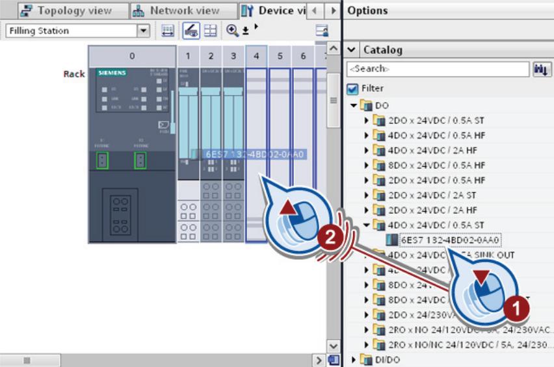The image size is (554, 367).
Task: Expand the 4DO x 24VDC / 2A HF item
Action: tap(366, 150)
